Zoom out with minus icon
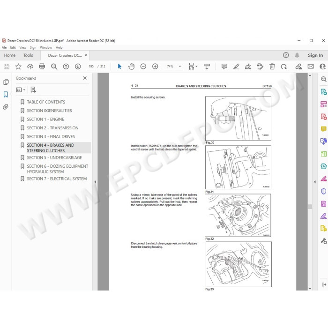 [x=143, y=67]
